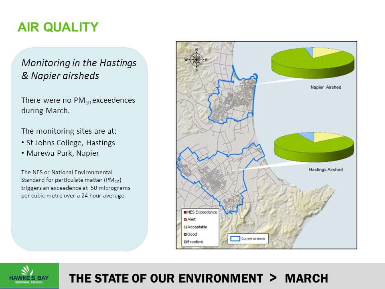Screen dimensions: 385x289
Task: Click the '& Napier airsheds' title line
Action: click(60, 76)
